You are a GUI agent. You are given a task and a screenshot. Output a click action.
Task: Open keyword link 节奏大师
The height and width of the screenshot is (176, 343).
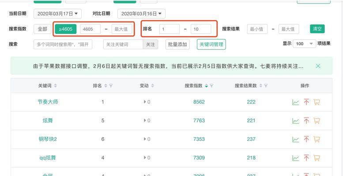tap(48, 102)
